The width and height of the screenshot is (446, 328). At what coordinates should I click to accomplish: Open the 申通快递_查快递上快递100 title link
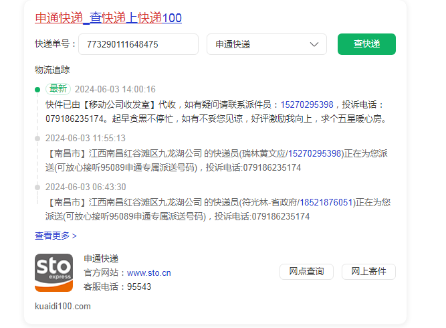point(108,18)
